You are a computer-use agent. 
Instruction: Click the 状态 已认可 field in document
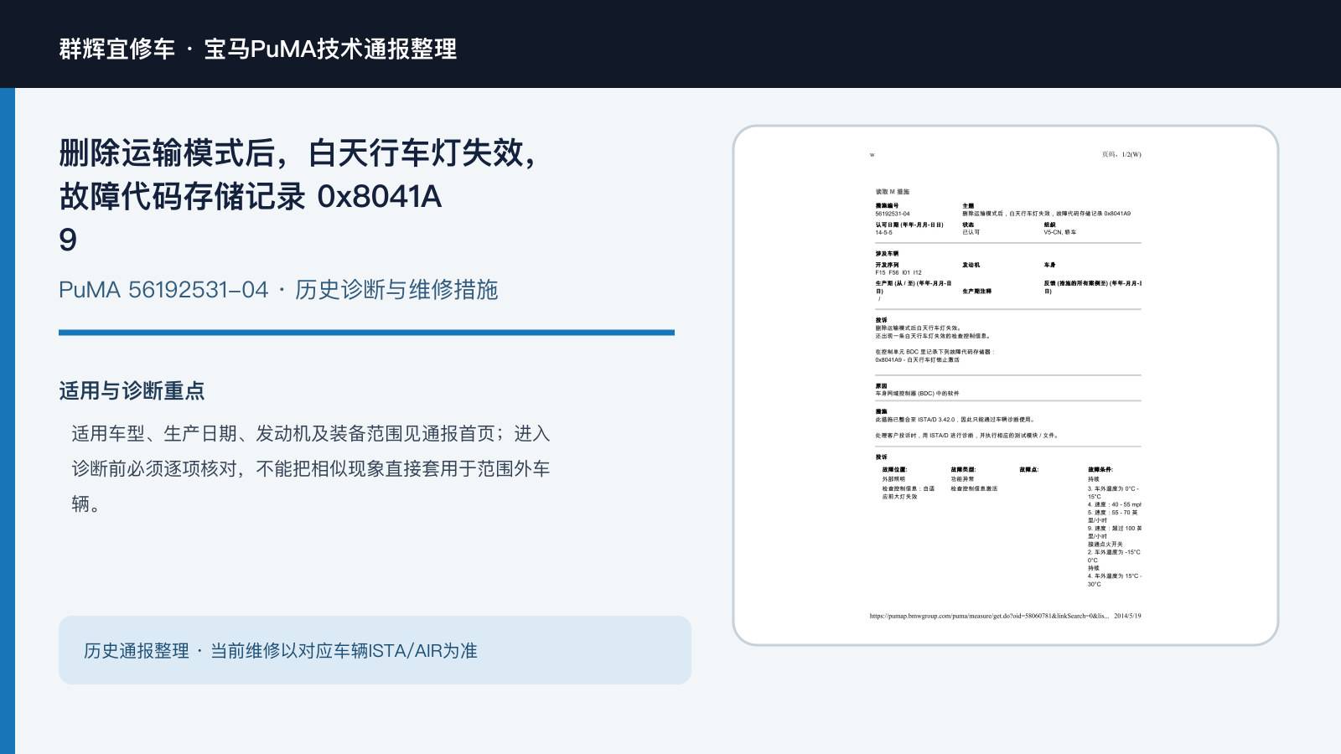pyautogui.click(x=971, y=228)
